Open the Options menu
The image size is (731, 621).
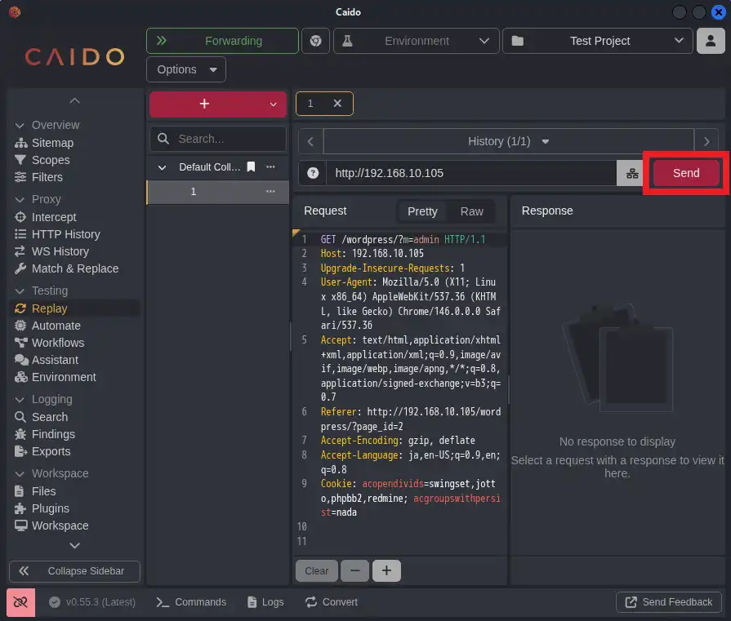pos(185,69)
